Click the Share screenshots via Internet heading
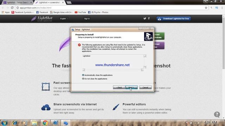This screenshot has height=126, width=225. pos(75,104)
